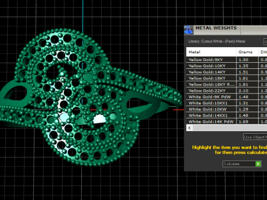Select the Yellow Gold:10KY row
Screen dimensions: 267x200
tap(226, 66)
